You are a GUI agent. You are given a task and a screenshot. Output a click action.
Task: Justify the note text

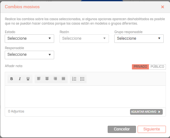point(63,79)
